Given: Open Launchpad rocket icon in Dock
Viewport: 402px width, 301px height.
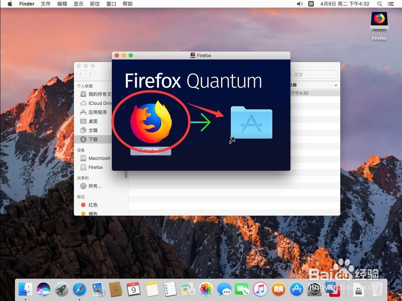Looking at the screenshot, I should point(62,289).
